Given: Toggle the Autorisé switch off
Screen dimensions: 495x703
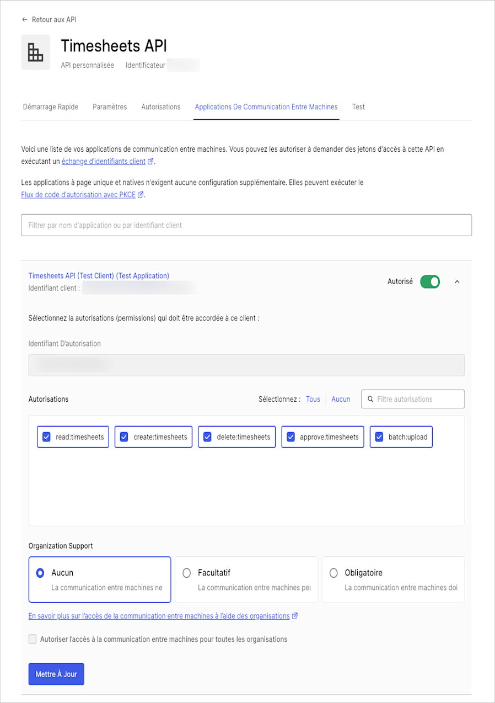Looking at the screenshot, I should (430, 281).
